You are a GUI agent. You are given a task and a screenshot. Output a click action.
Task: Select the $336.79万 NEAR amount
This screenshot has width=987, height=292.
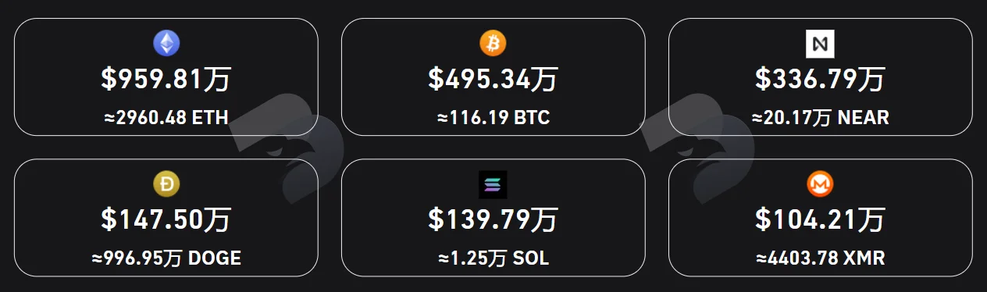[x=820, y=80]
